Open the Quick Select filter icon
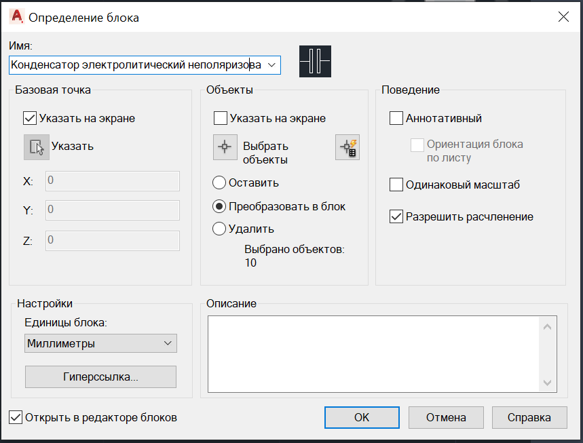This screenshot has width=583, height=443. coord(347,147)
